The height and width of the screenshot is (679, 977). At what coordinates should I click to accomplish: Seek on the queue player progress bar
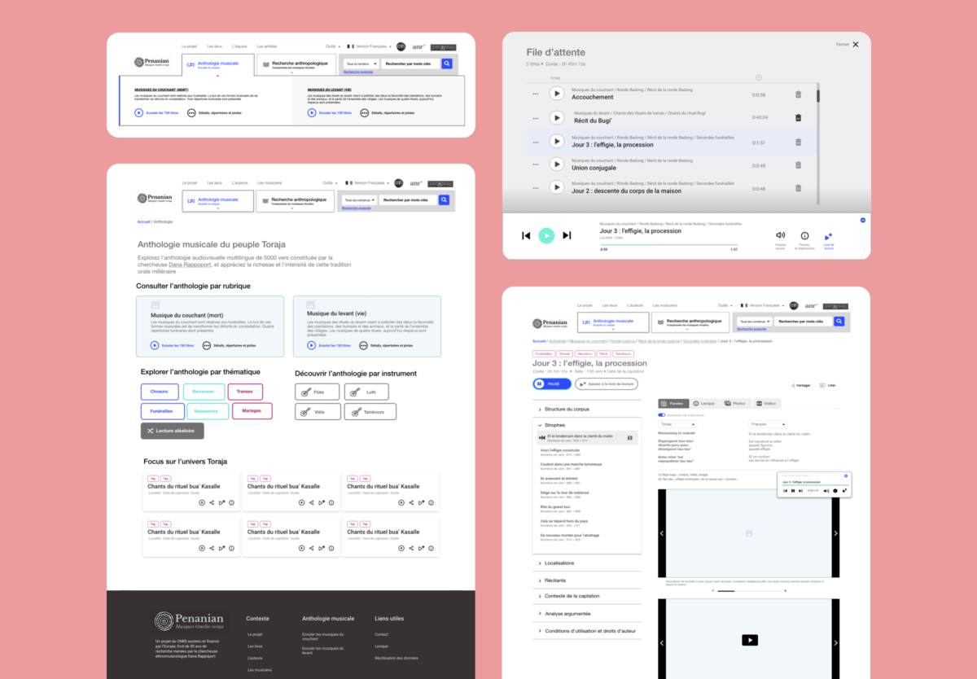(668, 243)
